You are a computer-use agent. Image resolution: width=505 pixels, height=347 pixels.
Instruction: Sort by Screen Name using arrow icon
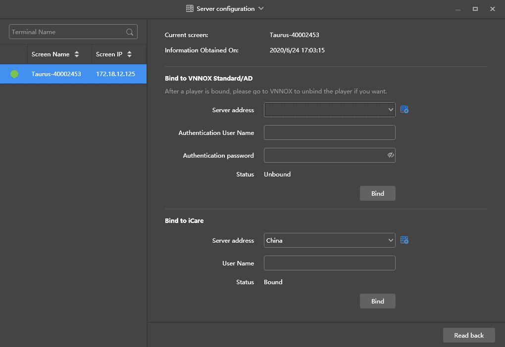[x=77, y=54]
